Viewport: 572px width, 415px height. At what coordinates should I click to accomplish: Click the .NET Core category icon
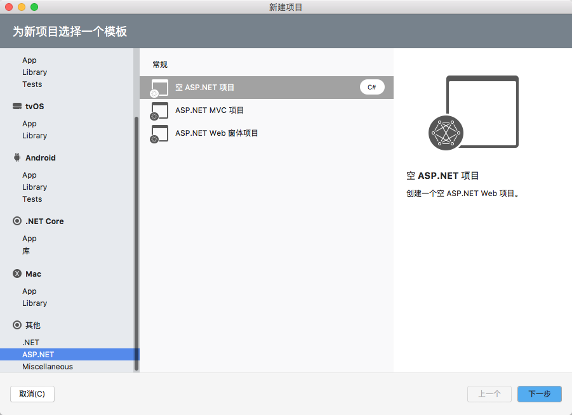[x=17, y=221]
